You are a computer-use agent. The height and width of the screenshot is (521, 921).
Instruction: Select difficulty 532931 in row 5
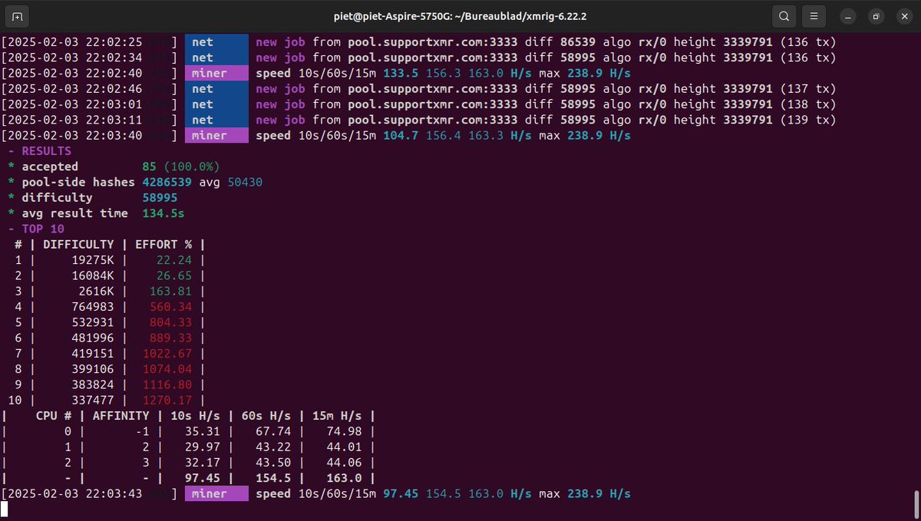point(93,322)
